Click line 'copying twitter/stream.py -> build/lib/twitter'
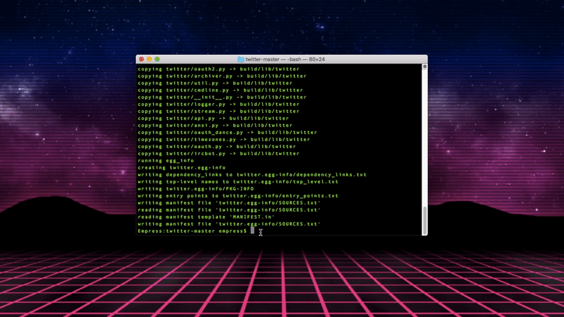This screenshot has width=564, height=317. point(219,111)
